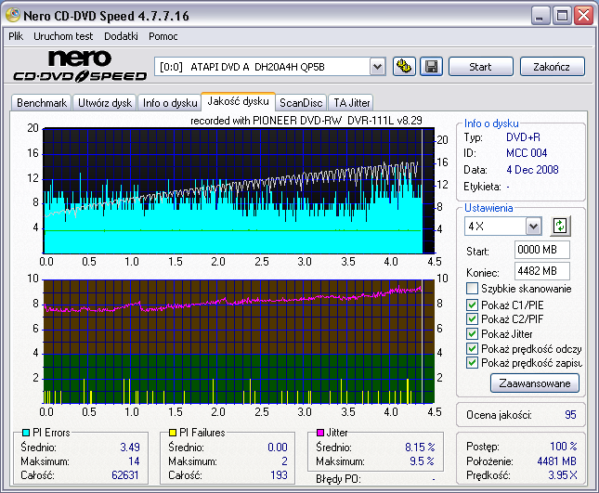Viewport: 599px width, 493px height.
Task: Switch to the Utwórz dysk tab
Action: [x=105, y=103]
